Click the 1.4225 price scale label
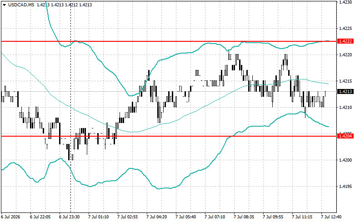Image resolution: width=355 pixels, height=222 pixels. (x=345, y=29)
